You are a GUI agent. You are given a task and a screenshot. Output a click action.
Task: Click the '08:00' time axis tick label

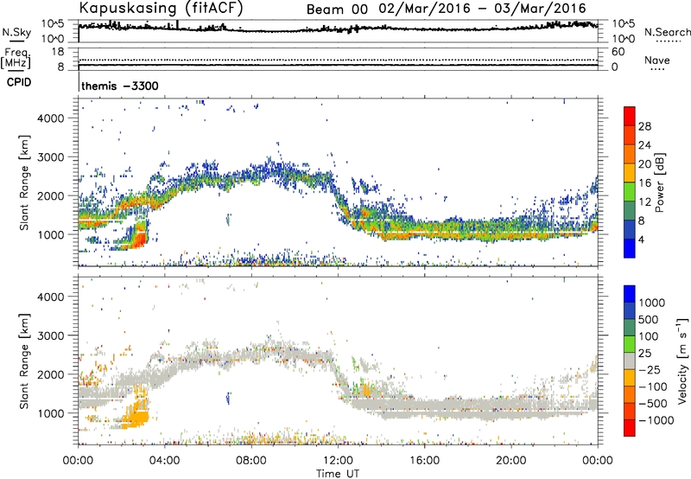coord(251,461)
